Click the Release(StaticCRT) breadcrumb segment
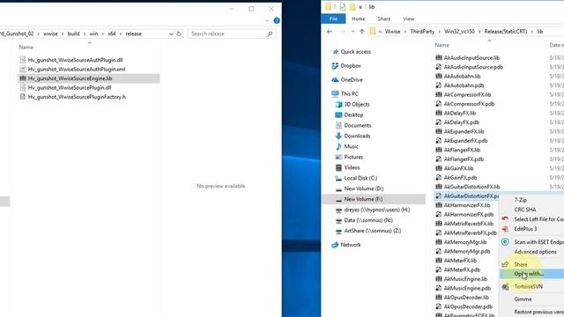Image resolution: width=564 pixels, height=317 pixels. tap(505, 32)
